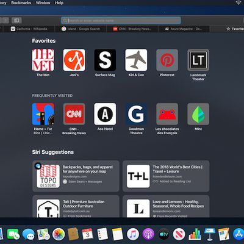This screenshot has width=244, height=244.
Task: Click Siri Suggestions heading
Action: pos(53,152)
